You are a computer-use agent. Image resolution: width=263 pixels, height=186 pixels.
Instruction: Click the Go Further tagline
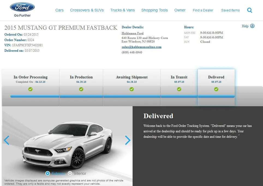pos(22,16)
